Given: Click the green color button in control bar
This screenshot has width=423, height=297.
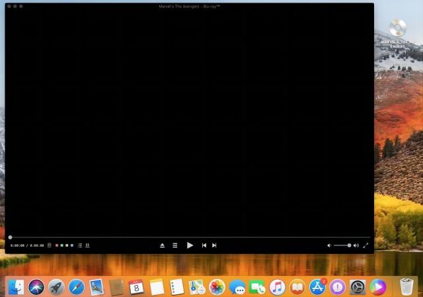Looking at the screenshot, I should (61, 245).
